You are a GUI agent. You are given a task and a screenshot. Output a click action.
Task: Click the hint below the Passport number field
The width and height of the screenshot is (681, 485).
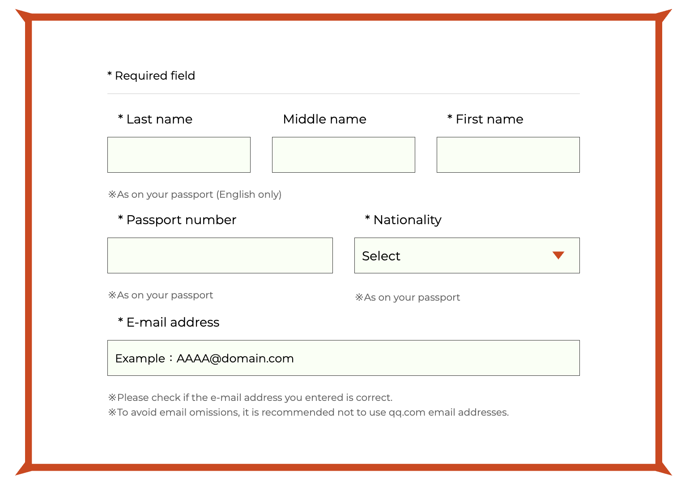click(x=161, y=295)
